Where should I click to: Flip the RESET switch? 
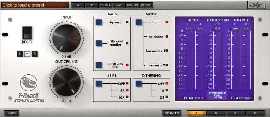click(x=27, y=33)
